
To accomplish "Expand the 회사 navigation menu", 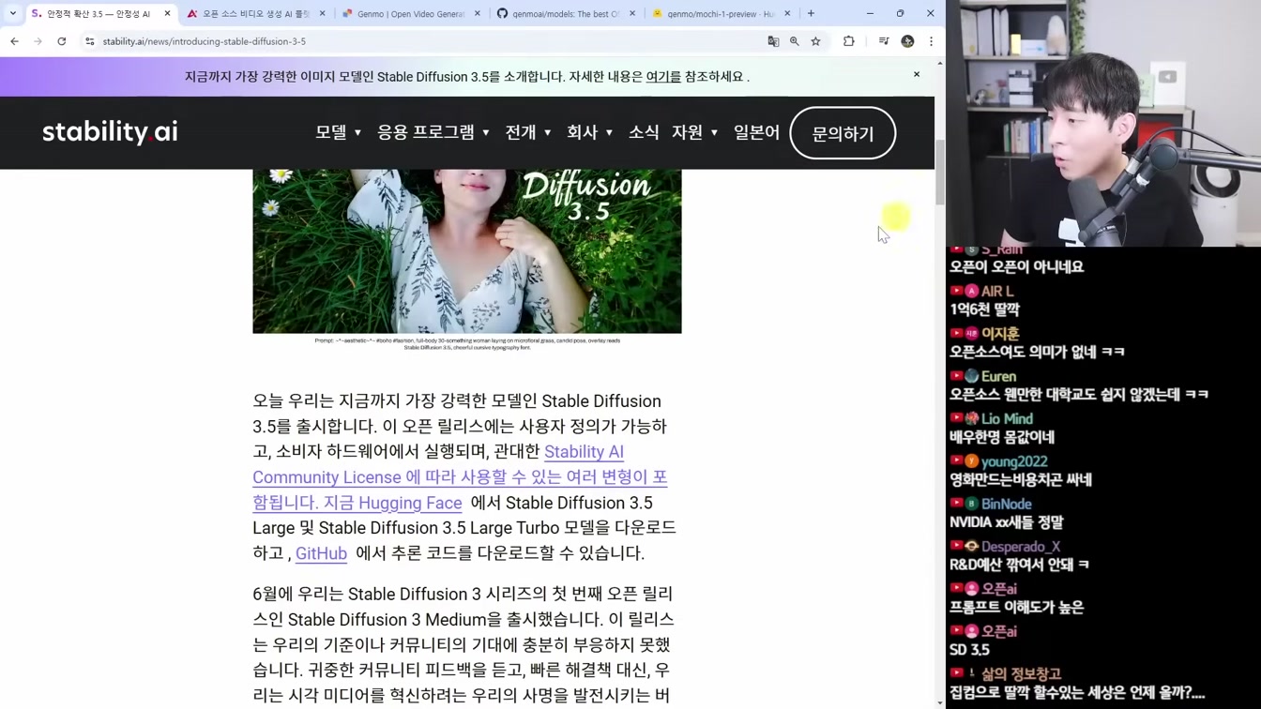I will click(590, 132).
